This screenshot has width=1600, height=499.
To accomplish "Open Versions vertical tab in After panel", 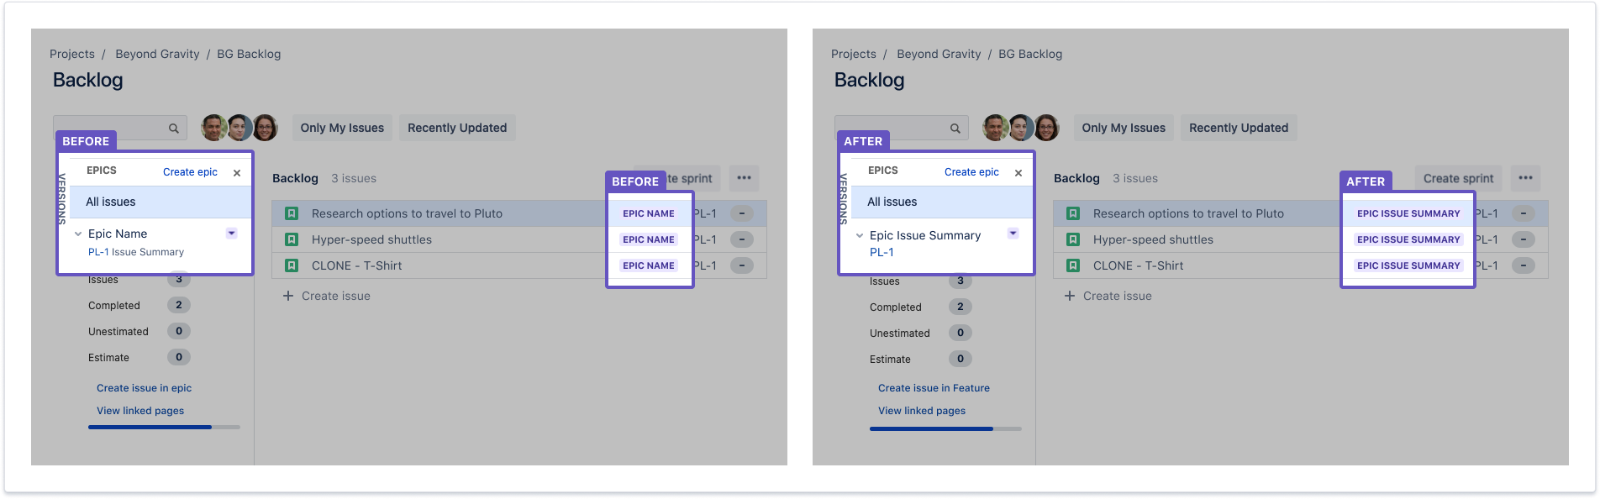I will pyautogui.click(x=843, y=198).
